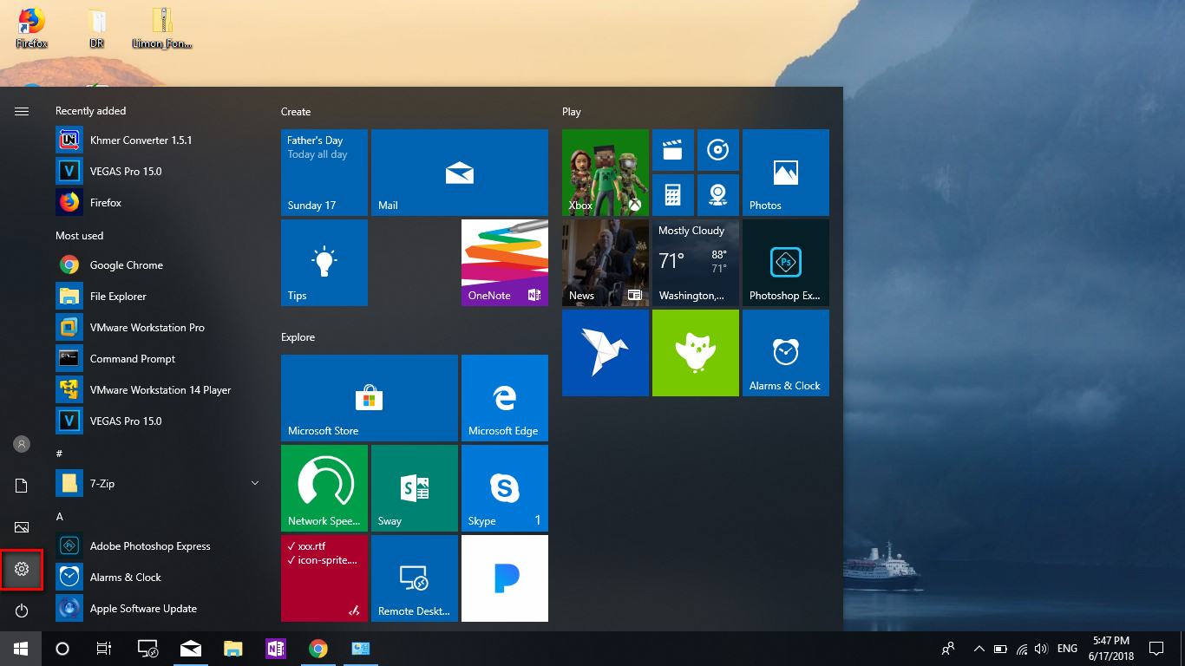1185x666 pixels.
Task: Open the hamburger menu in Start
Action: (x=22, y=111)
